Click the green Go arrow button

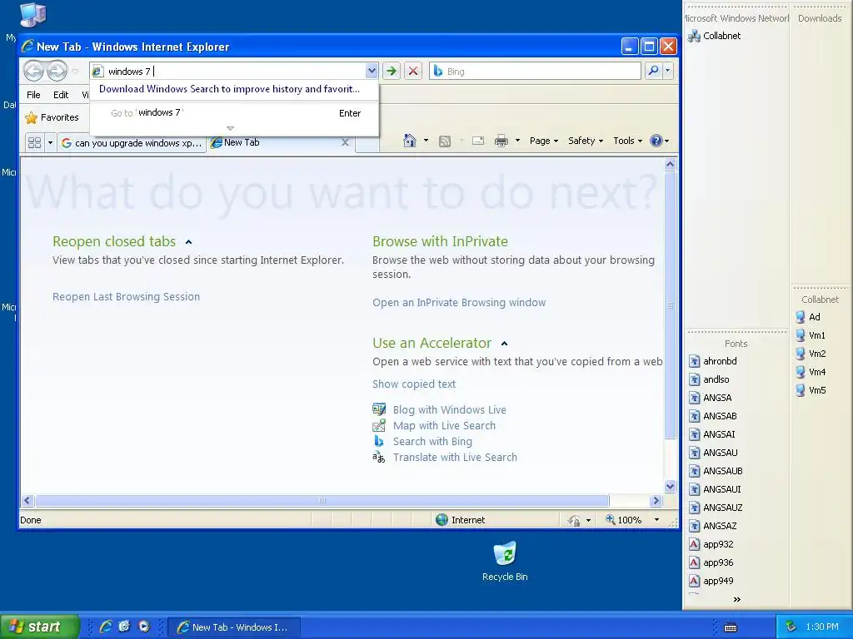tap(392, 72)
